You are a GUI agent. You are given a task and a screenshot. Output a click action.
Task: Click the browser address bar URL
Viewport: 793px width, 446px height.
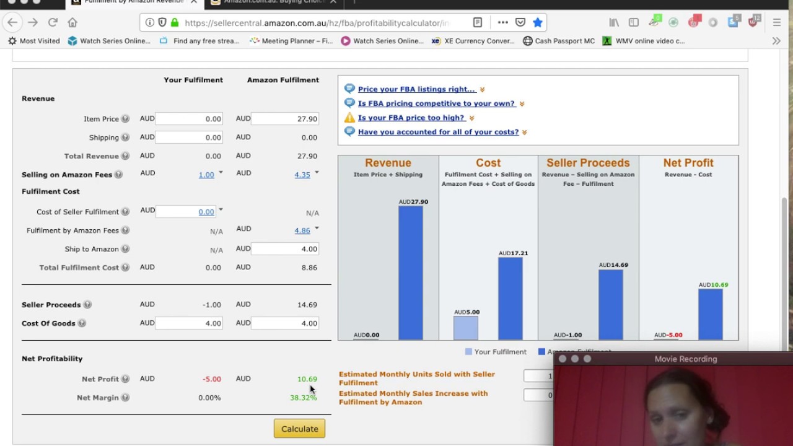coord(316,23)
